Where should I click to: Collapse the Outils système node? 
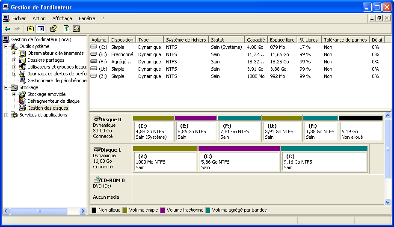pos(6,46)
